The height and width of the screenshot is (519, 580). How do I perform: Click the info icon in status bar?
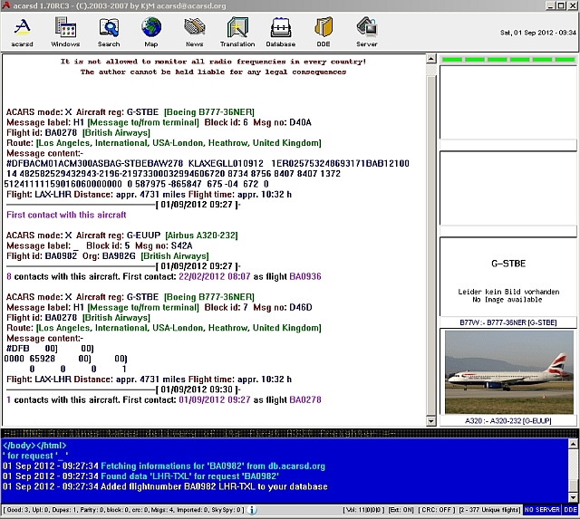point(252,510)
